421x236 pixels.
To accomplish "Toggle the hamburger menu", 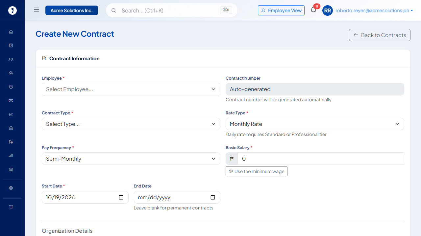I will [x=37, y=10].
